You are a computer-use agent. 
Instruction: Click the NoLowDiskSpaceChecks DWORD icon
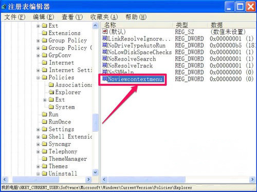pyautogui.click(x=105, y=52)
